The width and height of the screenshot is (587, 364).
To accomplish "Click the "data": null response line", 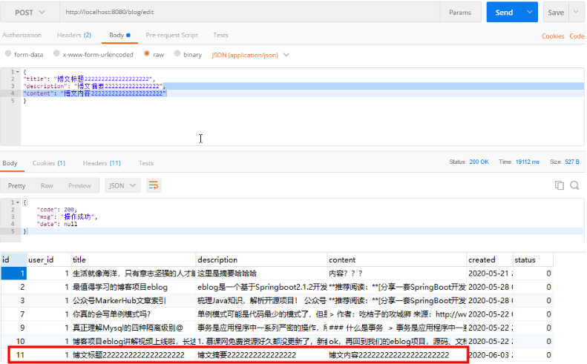I will click(57, 224).
